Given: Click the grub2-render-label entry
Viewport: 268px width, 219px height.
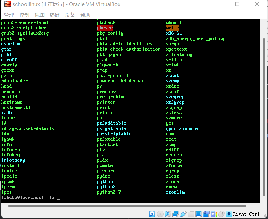Looking at the screenshot, I should (25, 22).
